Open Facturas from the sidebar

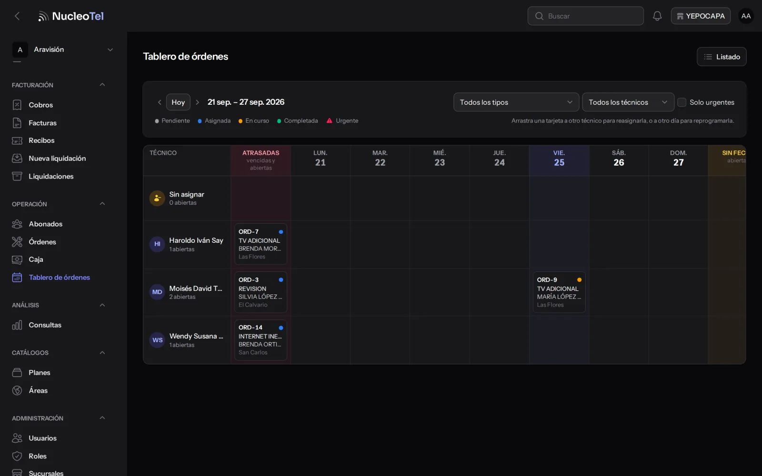[x=42, y=123]
